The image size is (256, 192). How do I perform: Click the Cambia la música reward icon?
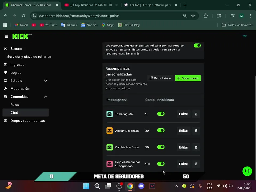click(x=110, y=147)
